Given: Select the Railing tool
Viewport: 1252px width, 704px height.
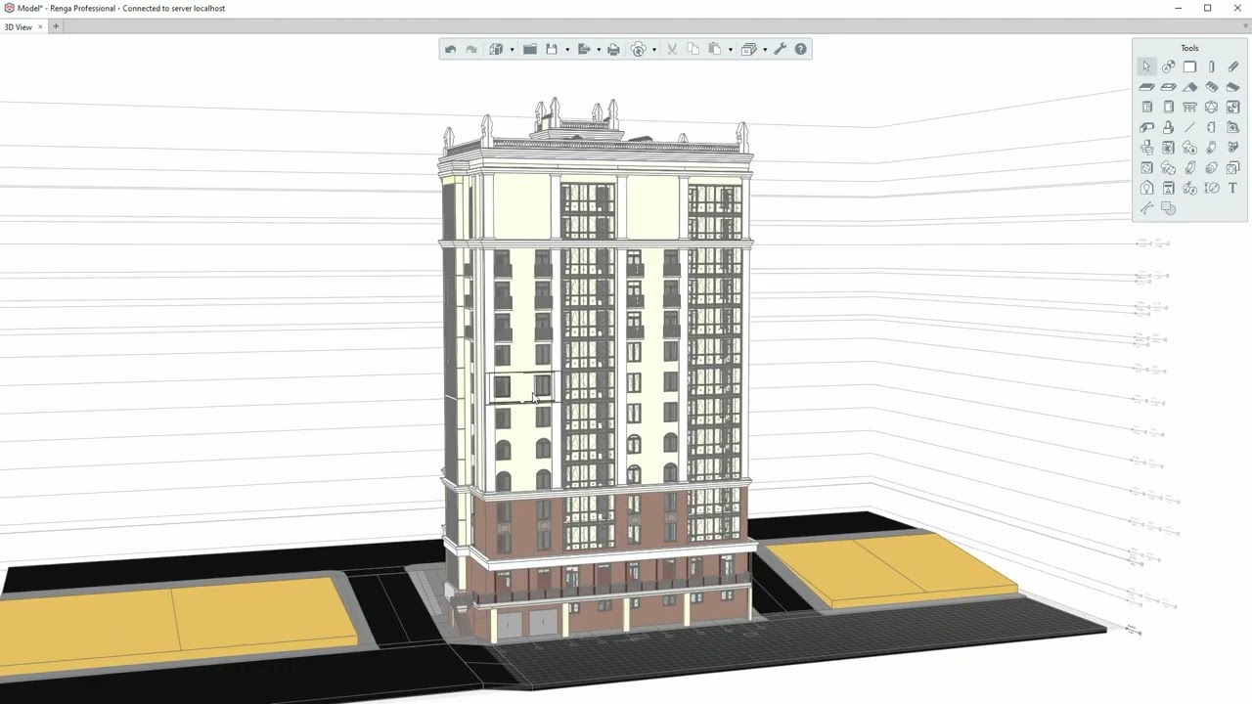Looking at the screenshot, I should 1189,107.
